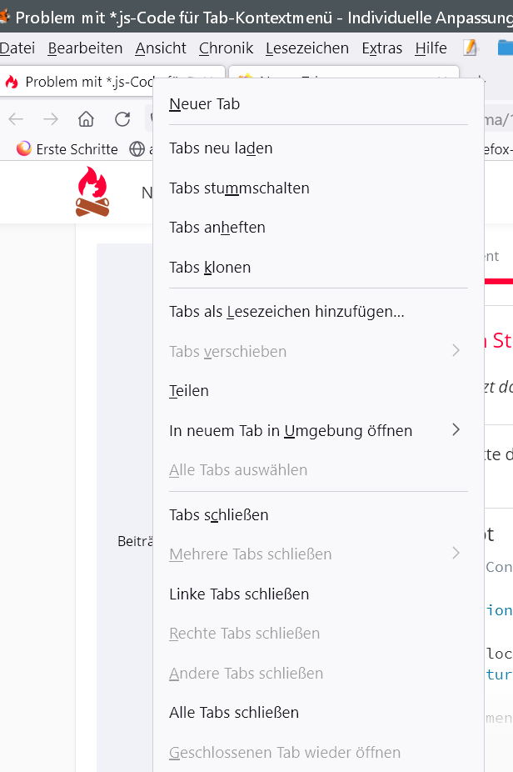Select 'Tabs anheften' menu entry
Image resolution: width=513 pixels, height=772 pixels.
tap(217, 227)
